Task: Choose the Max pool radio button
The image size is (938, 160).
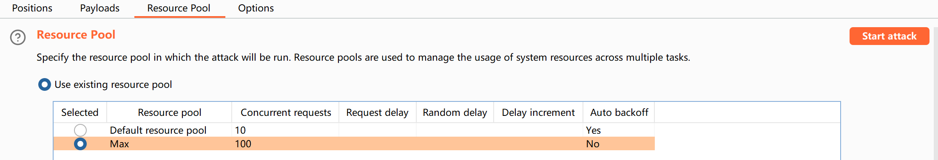Action: coord(80,144)
